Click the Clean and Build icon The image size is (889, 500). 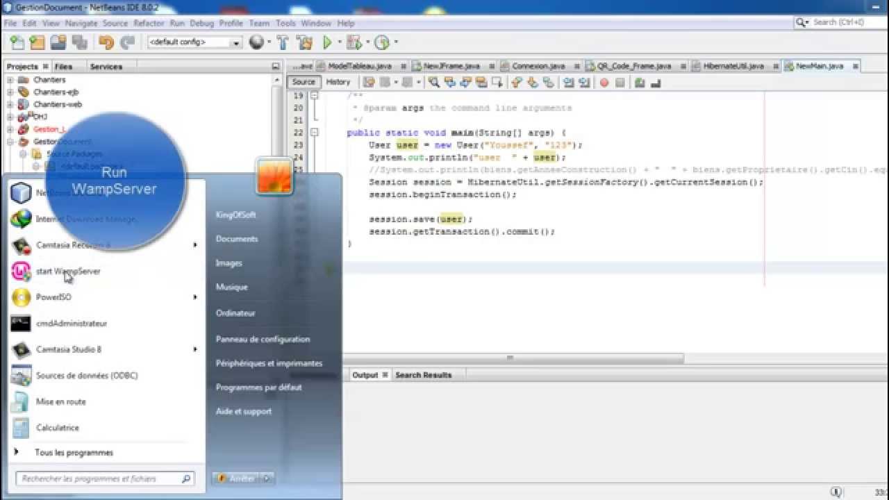pos(304,43)
